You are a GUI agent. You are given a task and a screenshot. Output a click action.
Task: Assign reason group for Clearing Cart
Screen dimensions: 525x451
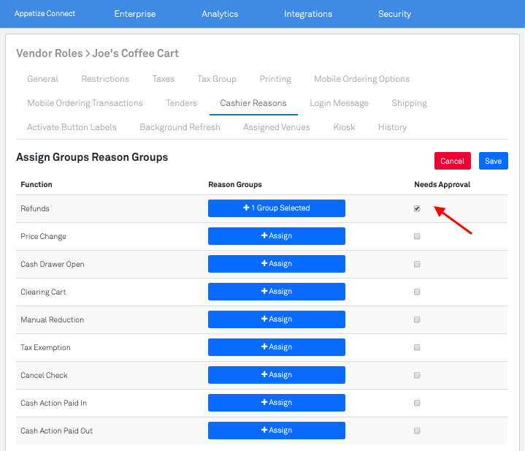pos(276,292)
